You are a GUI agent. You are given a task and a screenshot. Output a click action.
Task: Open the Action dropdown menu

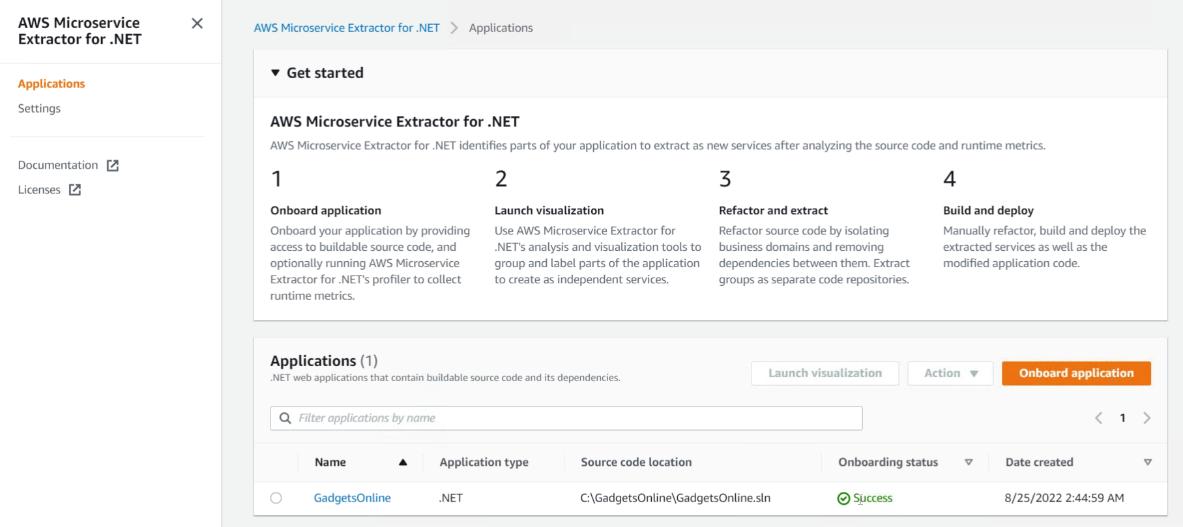(950, 373)
